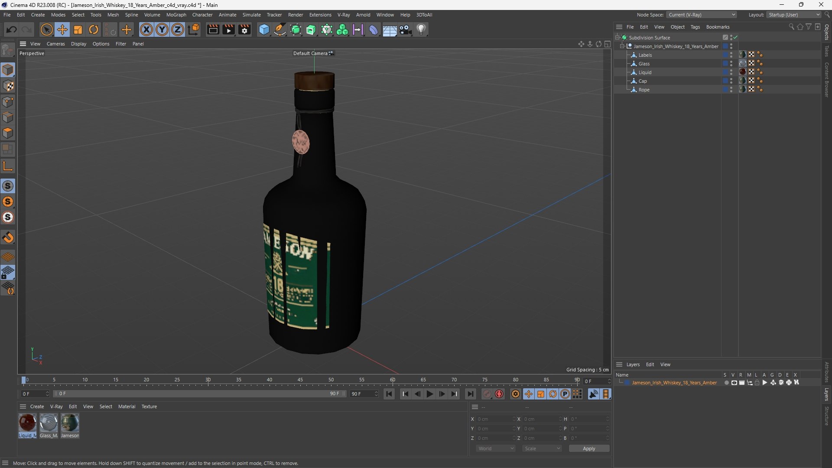The image size is (832, 468).
Task: Toggle X-axis lock
Action: point(146,29)
